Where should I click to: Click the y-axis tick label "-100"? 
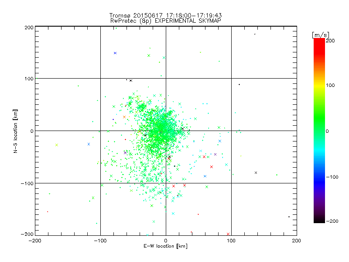click(27, 183)
